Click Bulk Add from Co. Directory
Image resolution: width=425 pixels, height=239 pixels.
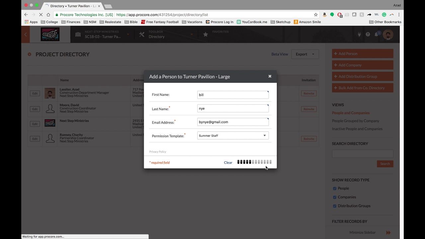(x=363, y=88)
